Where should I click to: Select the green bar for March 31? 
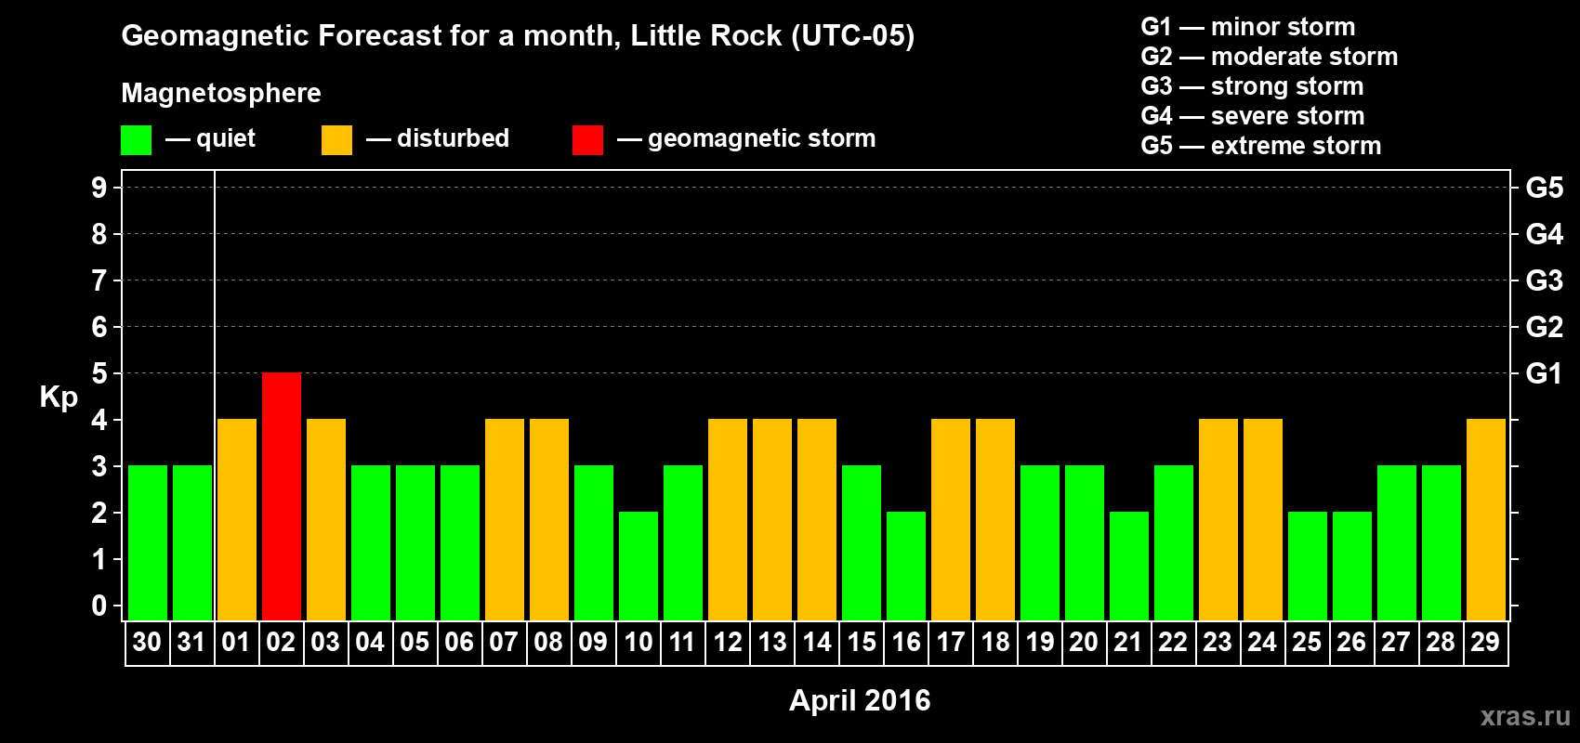click(192, 542)
